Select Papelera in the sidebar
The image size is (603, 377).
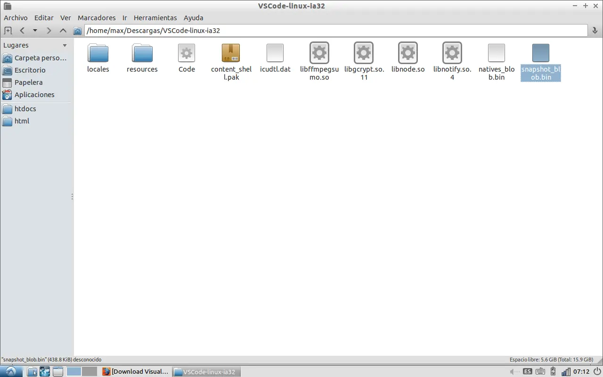36,82
